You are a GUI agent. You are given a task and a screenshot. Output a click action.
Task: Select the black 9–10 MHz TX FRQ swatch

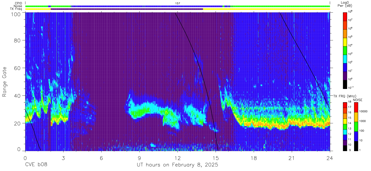(345, 148)
